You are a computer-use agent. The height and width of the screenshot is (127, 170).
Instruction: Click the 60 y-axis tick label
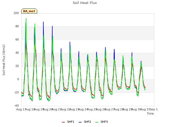point(17,39)
